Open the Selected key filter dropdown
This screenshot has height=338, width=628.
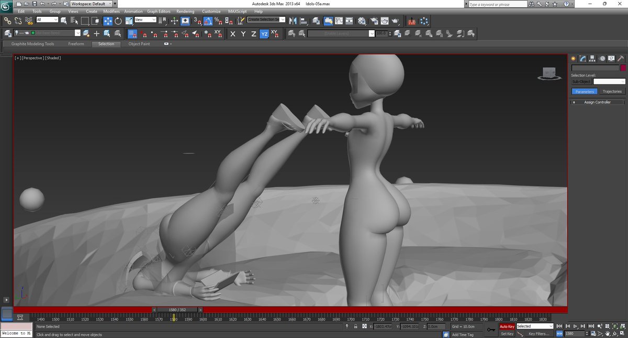(x=534, y=326)
